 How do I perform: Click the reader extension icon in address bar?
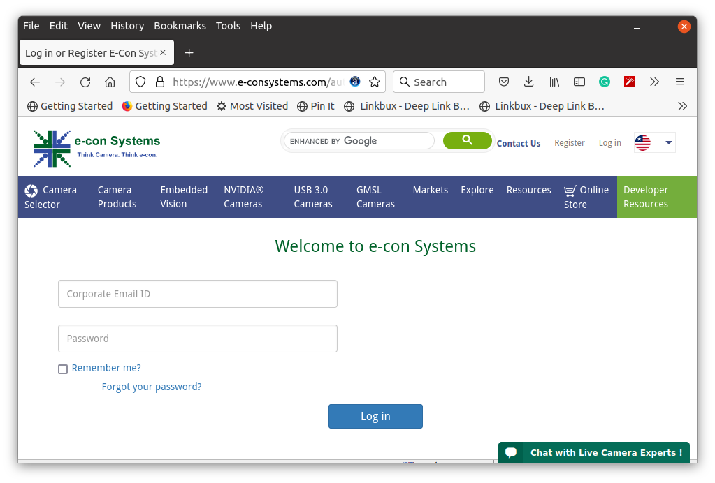pos(355,82)
